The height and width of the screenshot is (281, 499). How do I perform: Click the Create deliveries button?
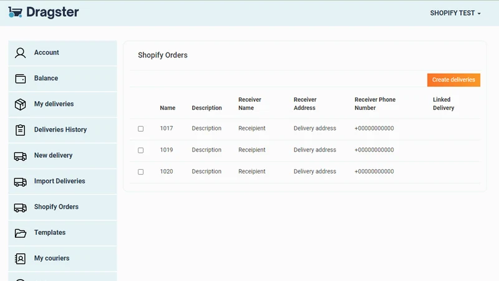pyautogui.click(x=453, y=80)
